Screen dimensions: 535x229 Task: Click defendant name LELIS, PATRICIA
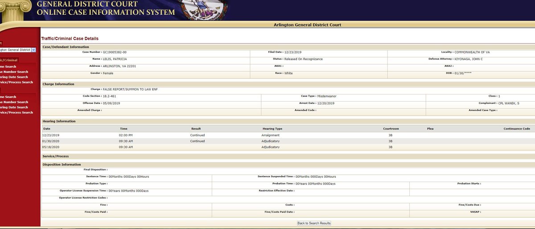click(115, 59)
